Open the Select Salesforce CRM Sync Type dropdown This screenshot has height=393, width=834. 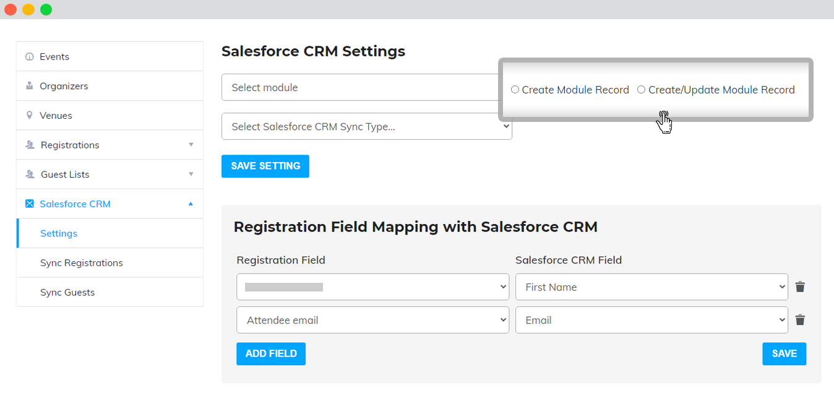[x=367, y=126]
